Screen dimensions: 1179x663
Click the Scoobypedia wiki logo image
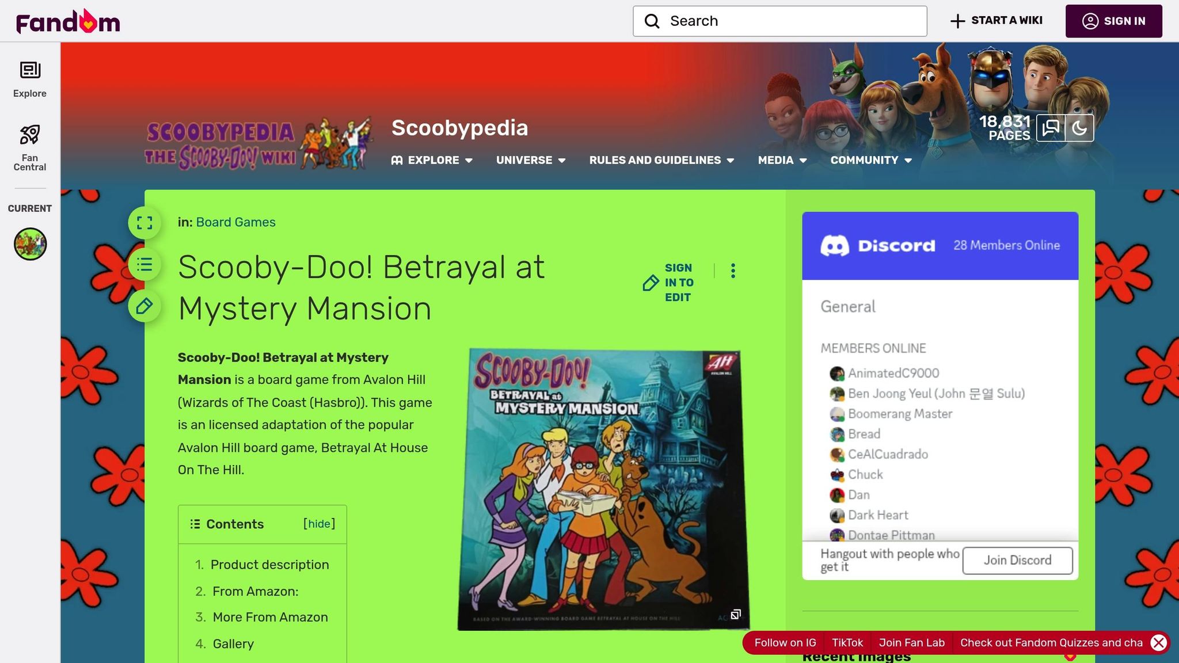(259, 143)
